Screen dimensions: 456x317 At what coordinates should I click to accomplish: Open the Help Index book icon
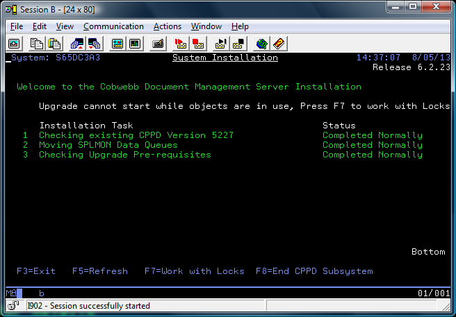tap(279, 44)
